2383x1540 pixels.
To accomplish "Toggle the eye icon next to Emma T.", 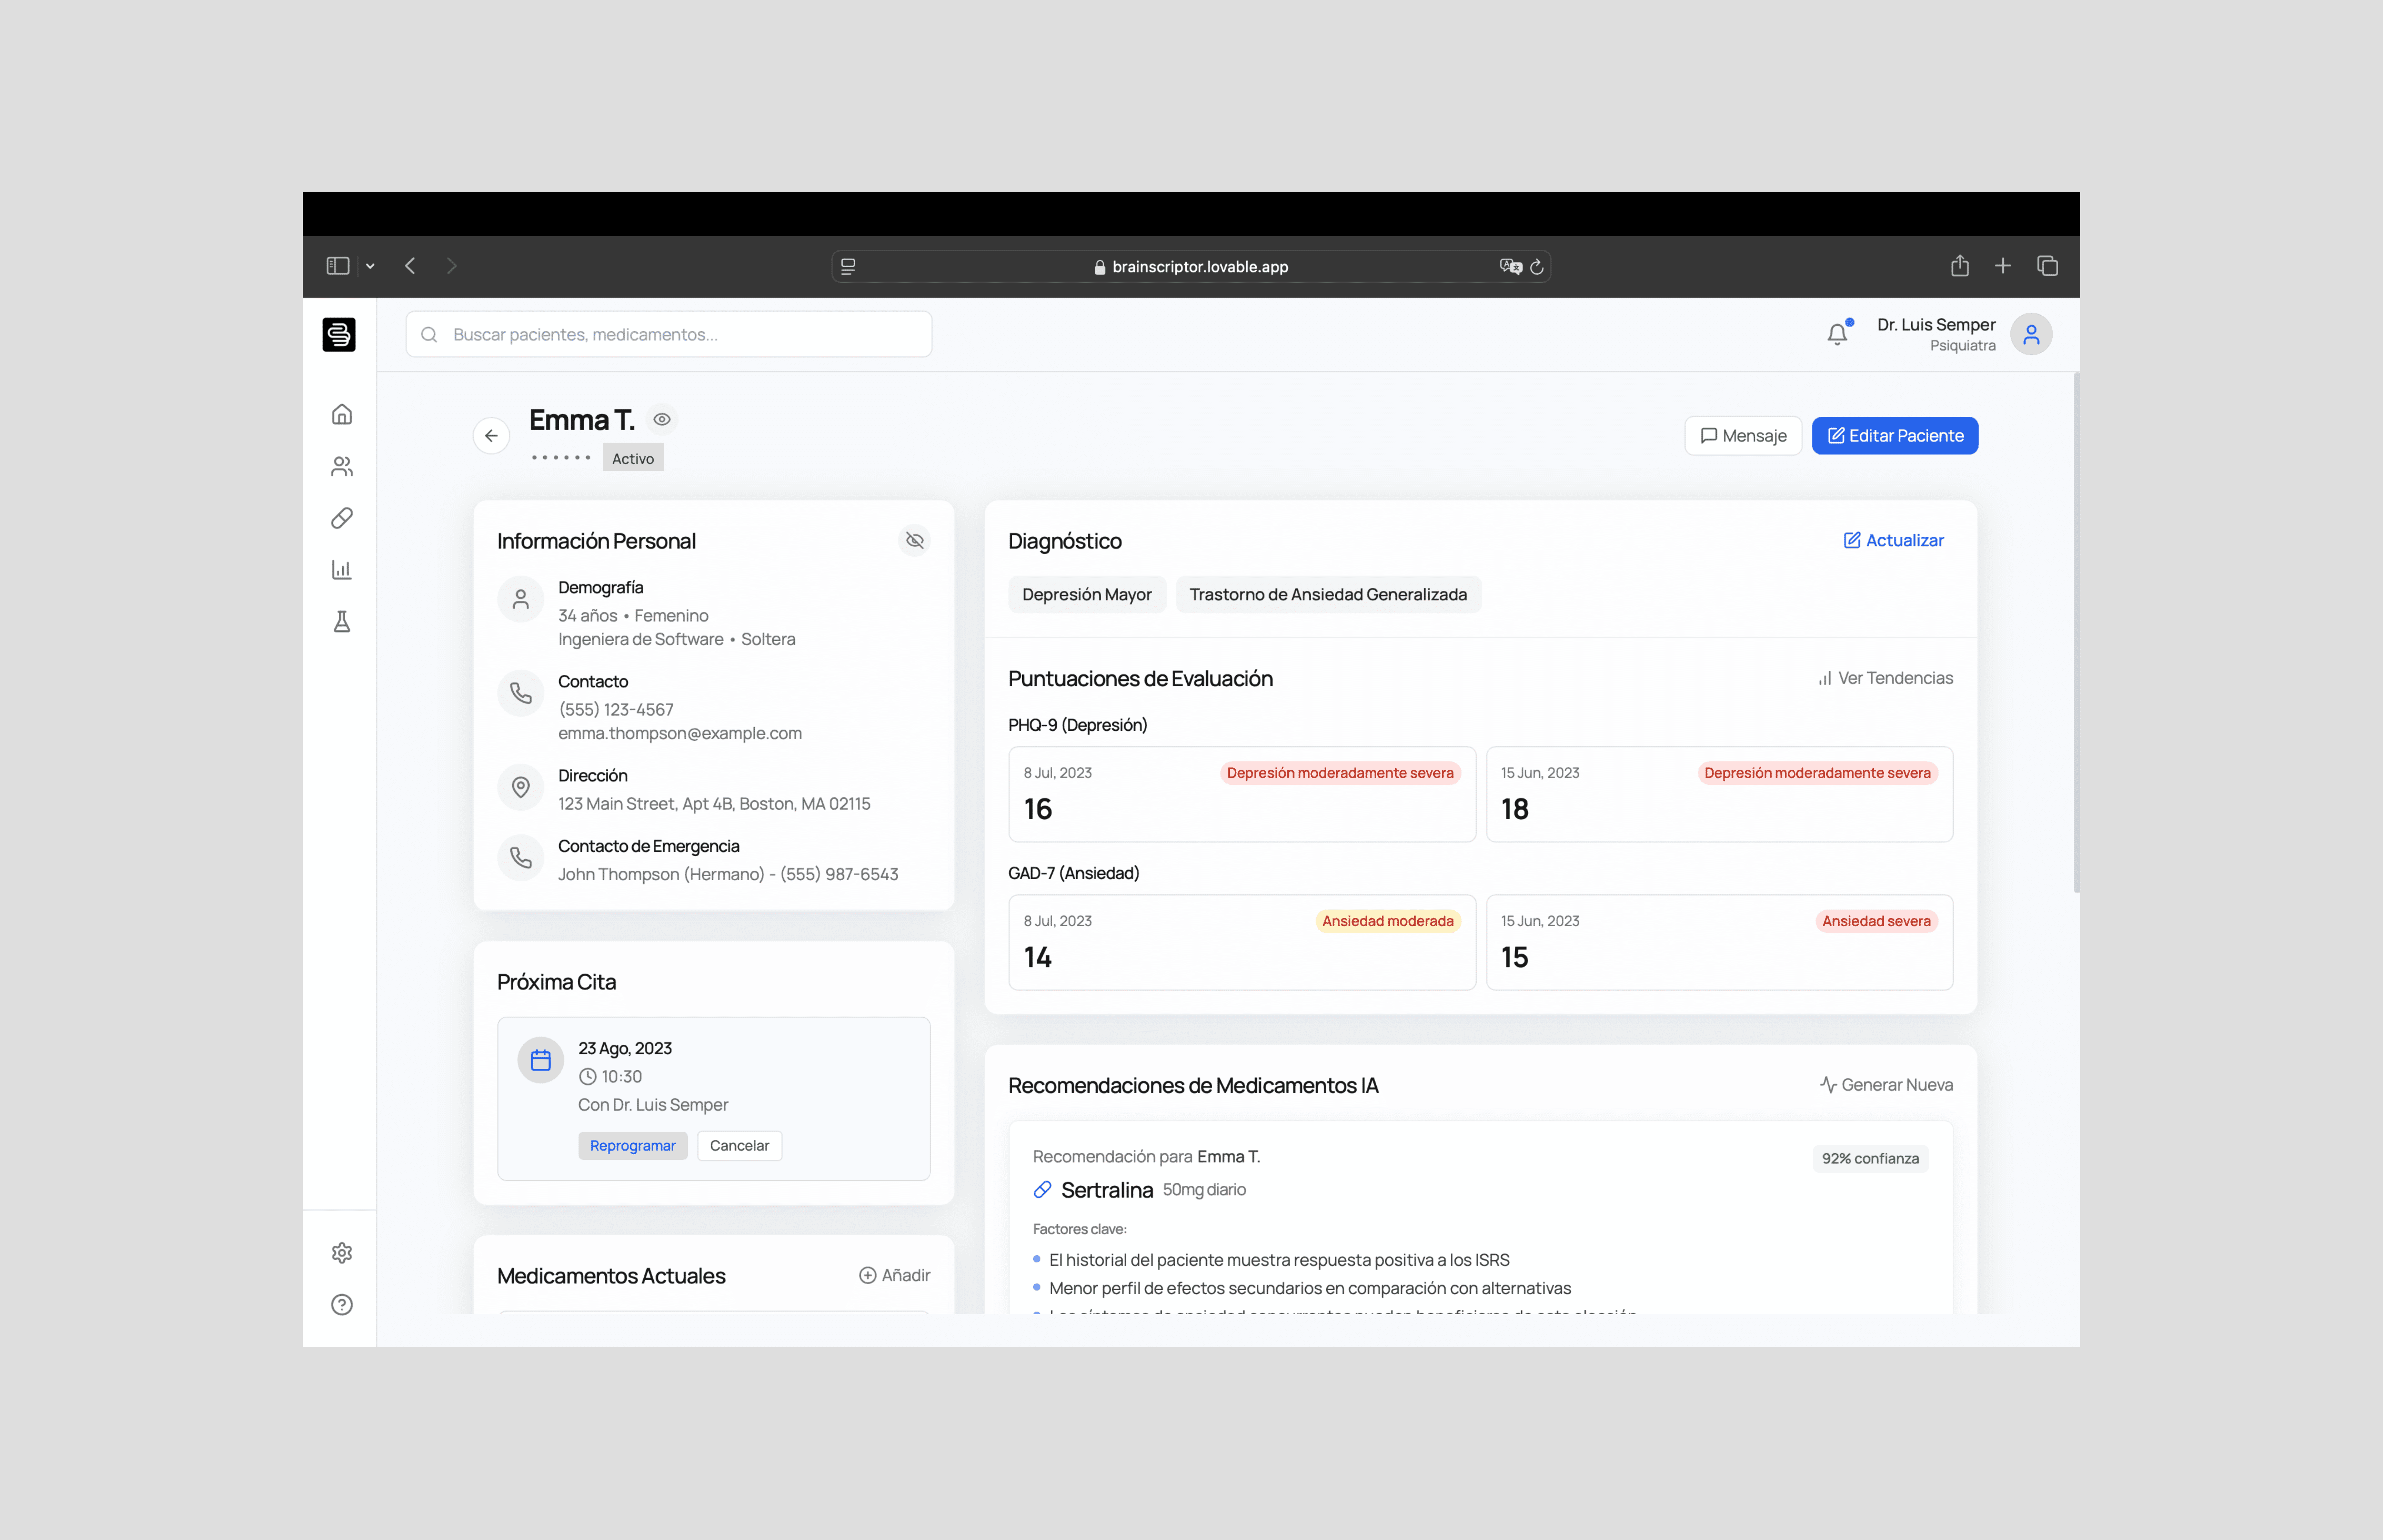I will 662,419.
